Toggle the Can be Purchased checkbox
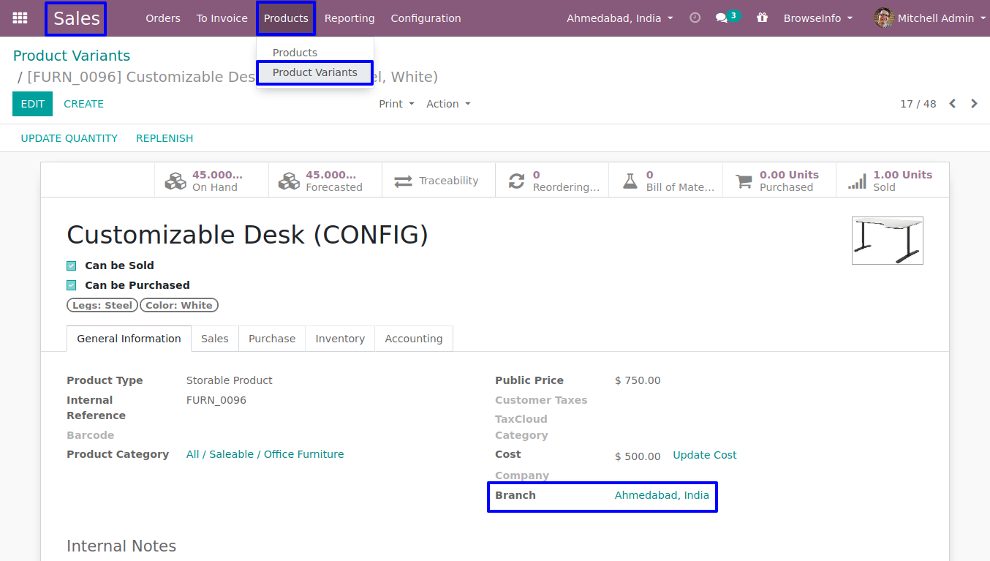Screen dimensions: 990x561 pyautogui.click(x=72, y=285)
